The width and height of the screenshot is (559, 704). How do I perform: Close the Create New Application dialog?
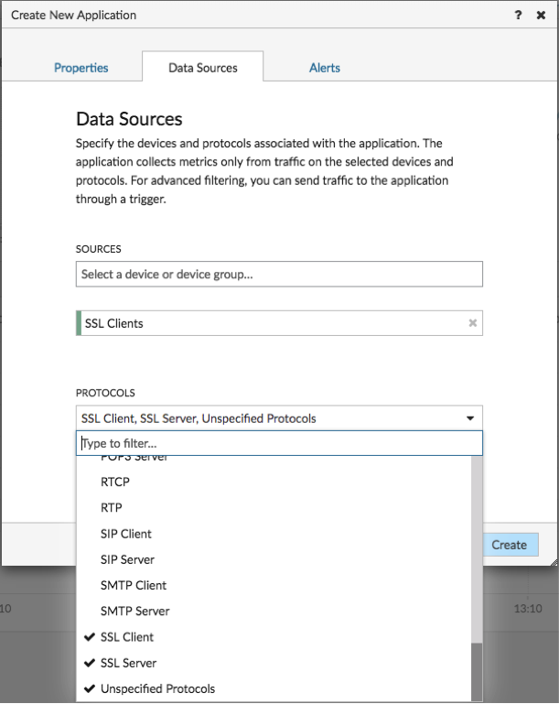click(x=541, y=15)
